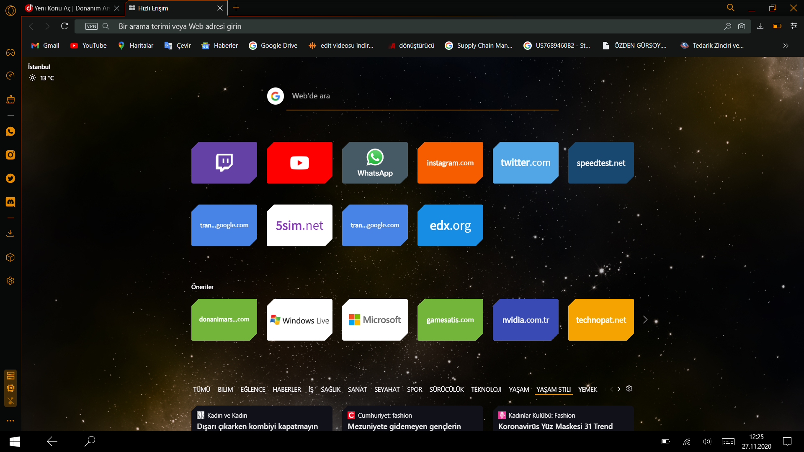Open the Discord sidebar panel

coord(10,202)
